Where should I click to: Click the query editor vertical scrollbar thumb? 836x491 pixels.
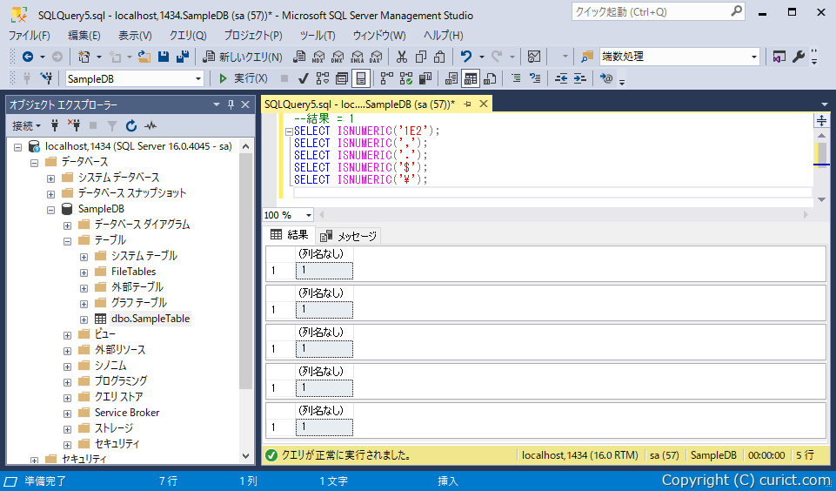821,155
